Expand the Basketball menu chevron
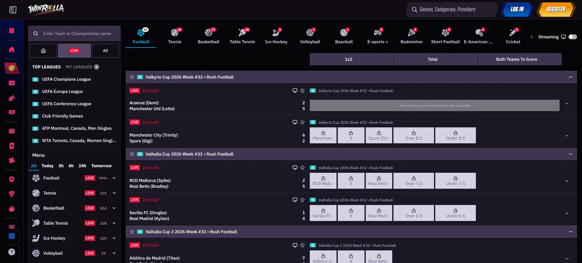The height and width of the screenshot is (263, 582). 114,208
